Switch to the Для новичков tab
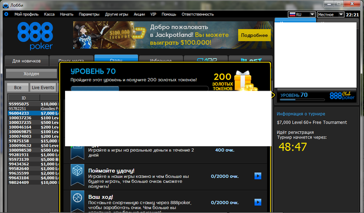 point(27,61)
